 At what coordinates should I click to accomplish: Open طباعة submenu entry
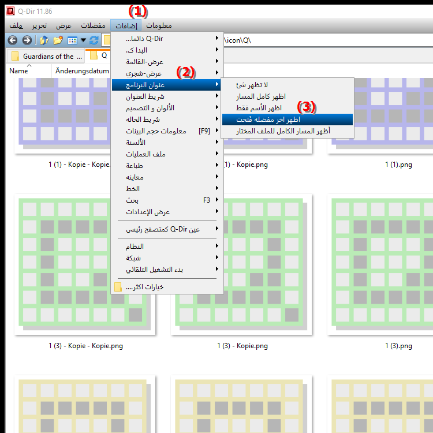click(167, 166)
